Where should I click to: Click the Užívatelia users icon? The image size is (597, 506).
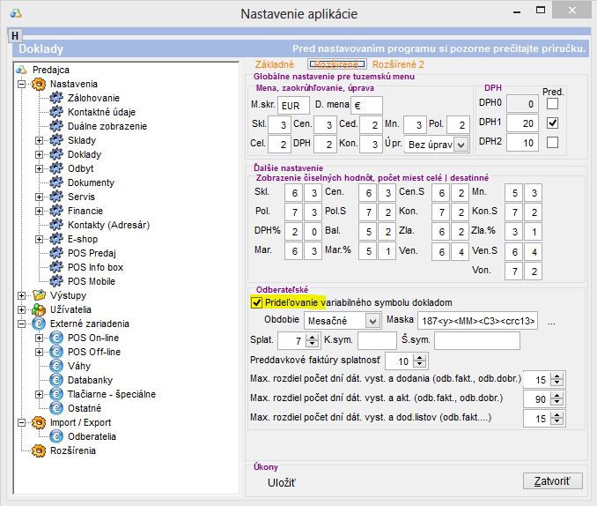pyautogui.click(x=39, y=309)
